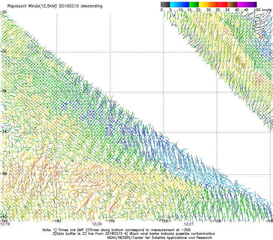Click the 'Rapidscat Winds(12.5KM) 20160215 descending' title

coord(55,6)
